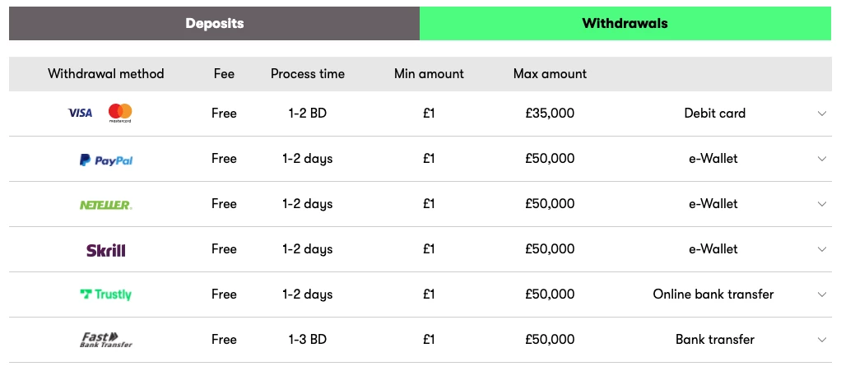
Task: Click the Max amount column header
Action: click(x=550, y=73)
